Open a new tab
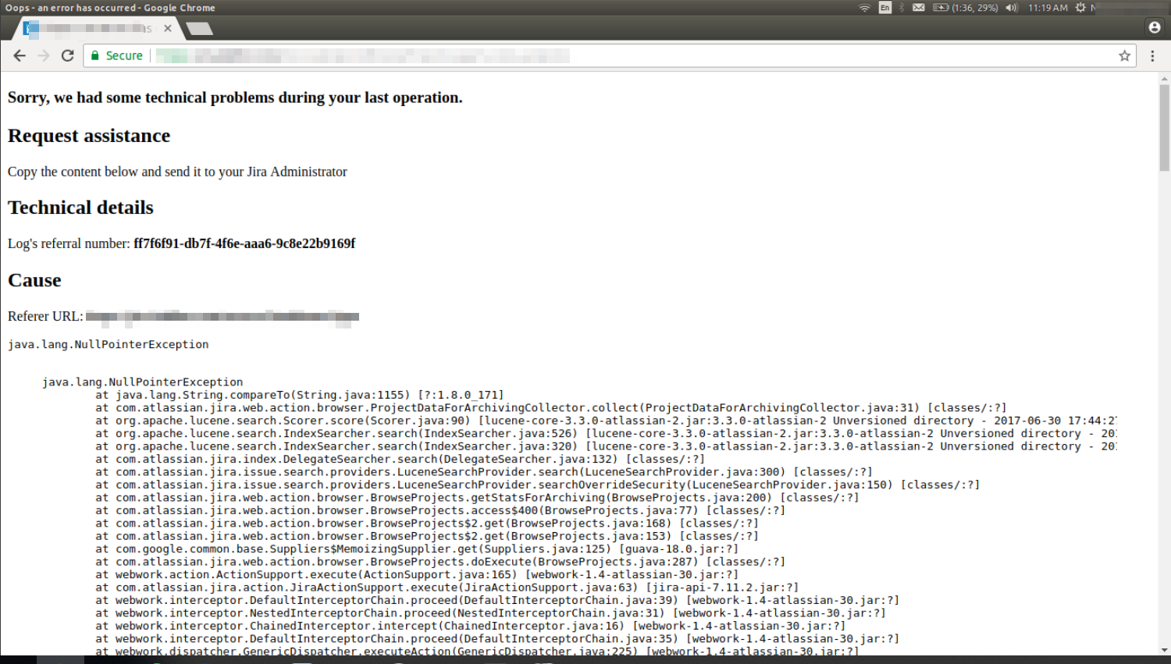 [200, 29]
